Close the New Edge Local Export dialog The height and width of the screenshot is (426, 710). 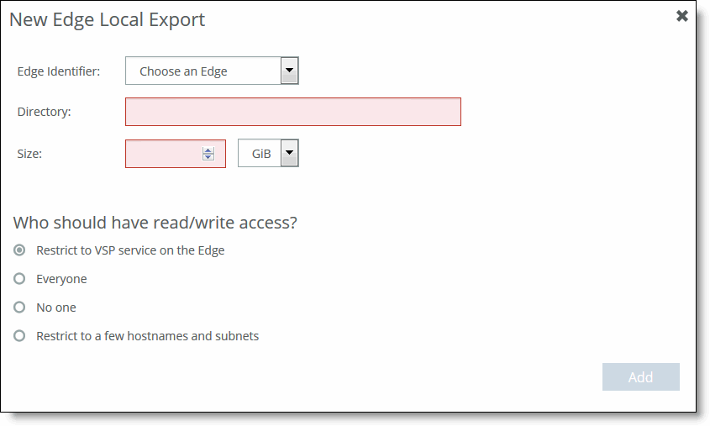coord(682,16)
